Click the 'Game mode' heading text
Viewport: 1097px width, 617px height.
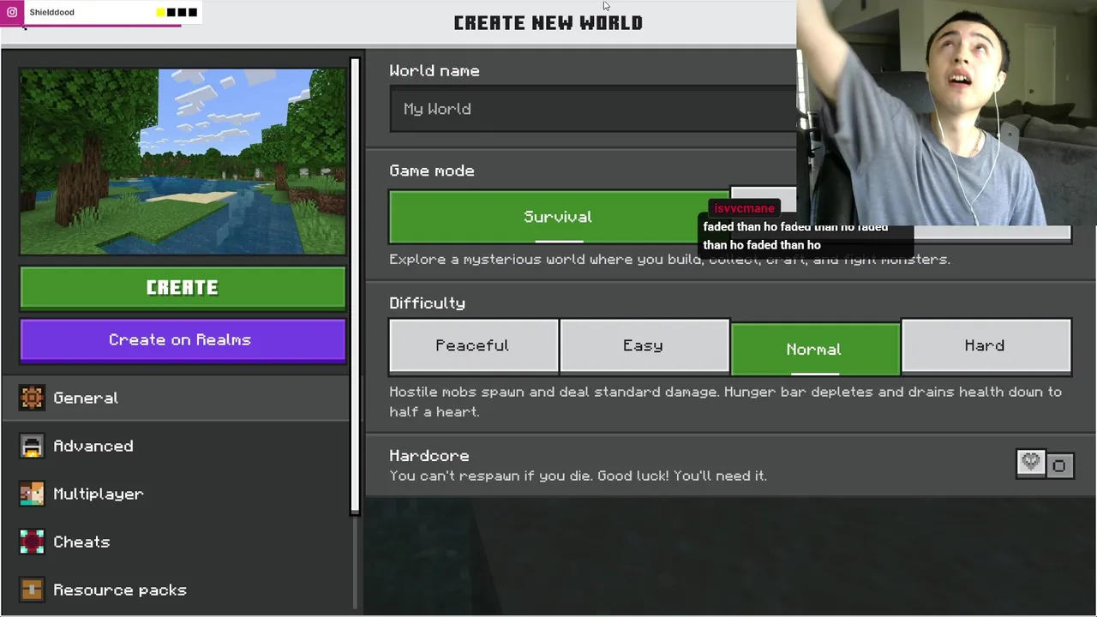432,171
